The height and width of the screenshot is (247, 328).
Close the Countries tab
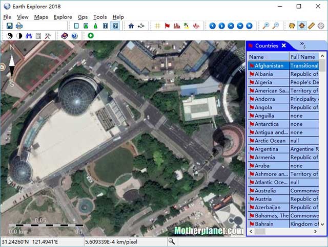[x=284, y=46]
